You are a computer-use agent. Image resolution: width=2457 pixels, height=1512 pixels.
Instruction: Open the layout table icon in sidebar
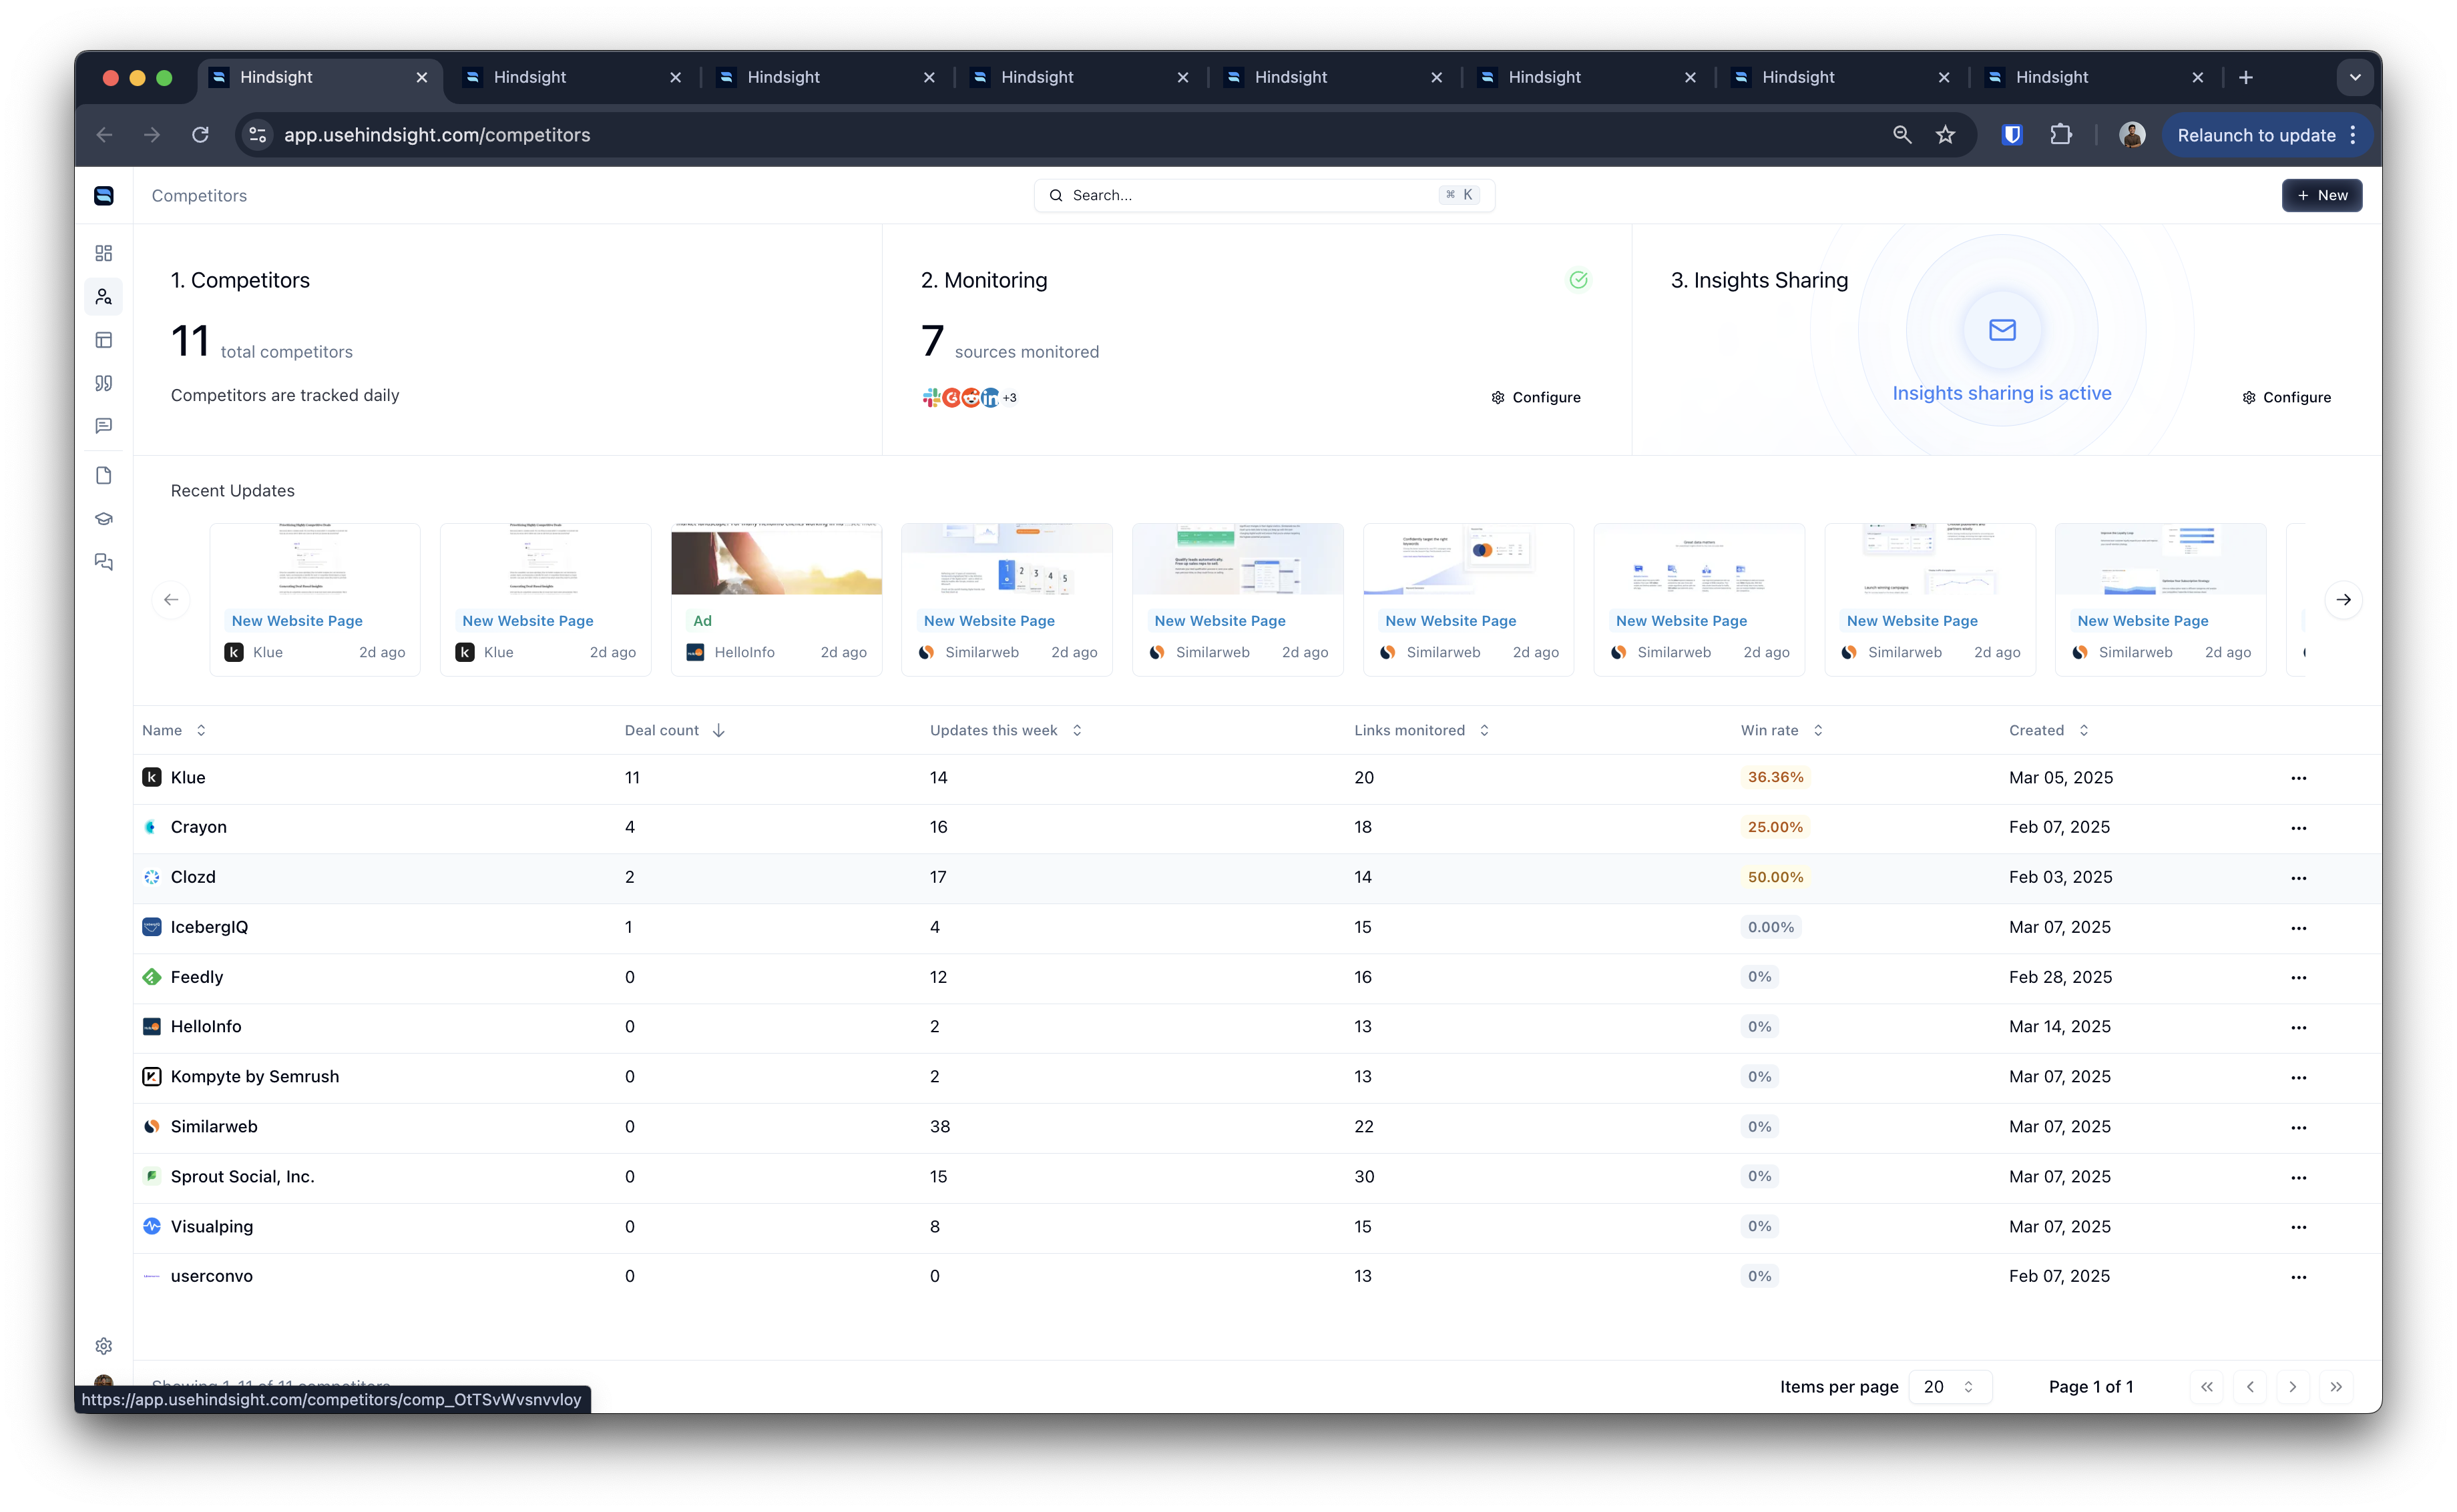104,340
